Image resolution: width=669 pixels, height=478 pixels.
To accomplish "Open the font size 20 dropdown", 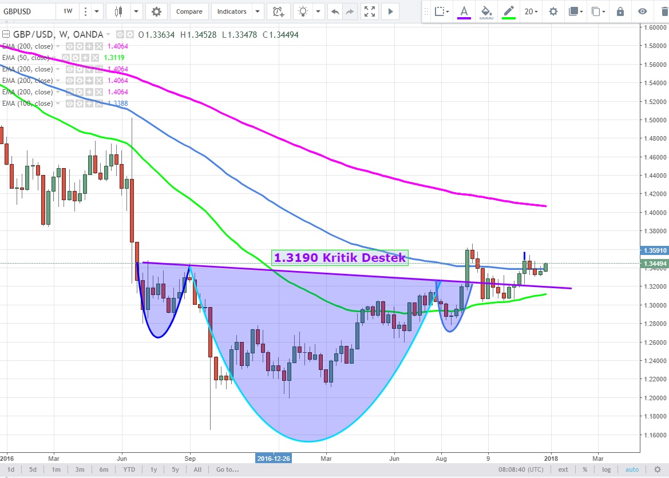I will pyautogui.click(x=531, y=11).
